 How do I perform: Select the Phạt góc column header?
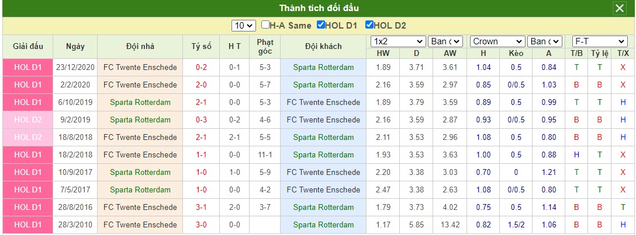pos(265,47)
